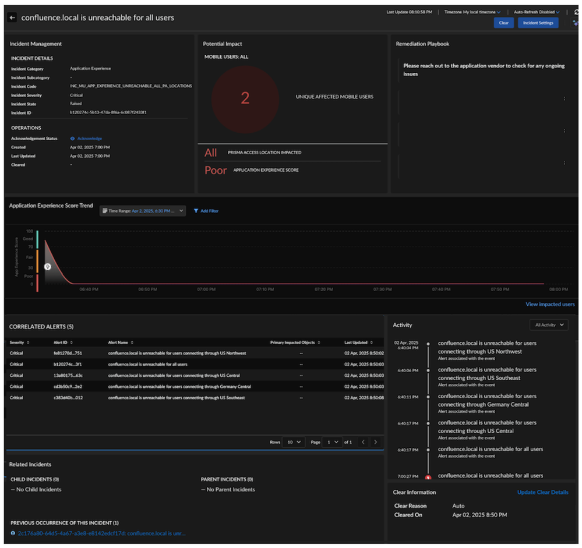Click the refresh icon in top right
The width and height of the screenshot is (582, 548).
coord(576,12)
